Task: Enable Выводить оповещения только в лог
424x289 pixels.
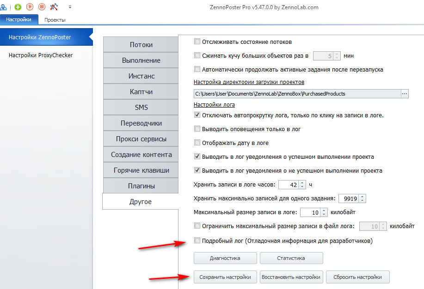Action: tap(197, 129)
